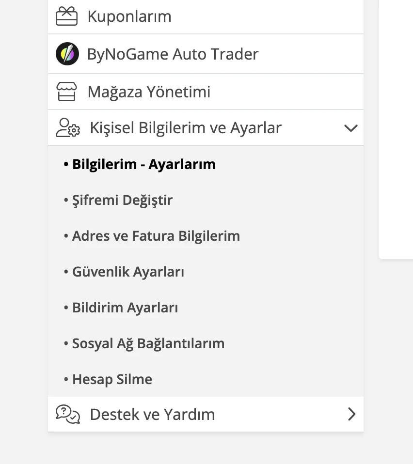This screenshot has height=464, width=413.
Task: Choose Hesap Silme option
Action: [x=112, y=379]
